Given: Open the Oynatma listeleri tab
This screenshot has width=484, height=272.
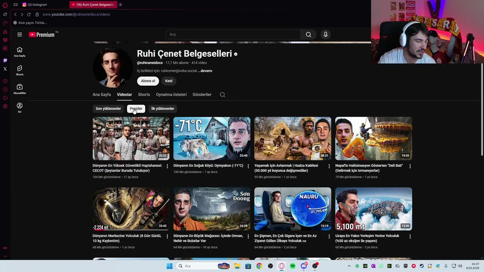Looking at the screenshot, I should coord(171,94).
